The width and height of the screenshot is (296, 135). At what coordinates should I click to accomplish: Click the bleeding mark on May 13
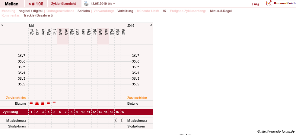click(31, 103)
